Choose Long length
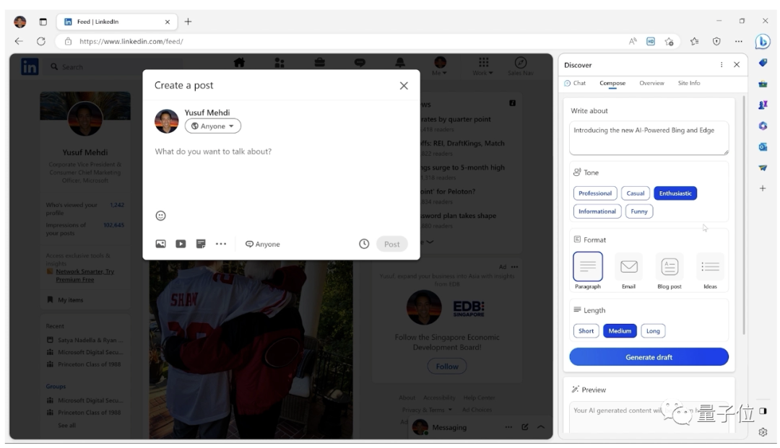 pyautogui.click(x=653, y=331)
